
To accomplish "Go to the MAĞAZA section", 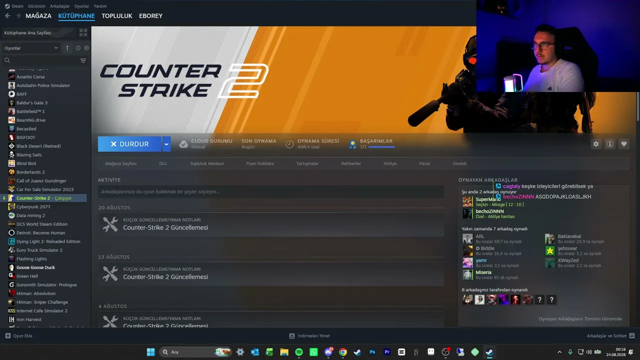I will pyautogui.click(x=38, y=16).
